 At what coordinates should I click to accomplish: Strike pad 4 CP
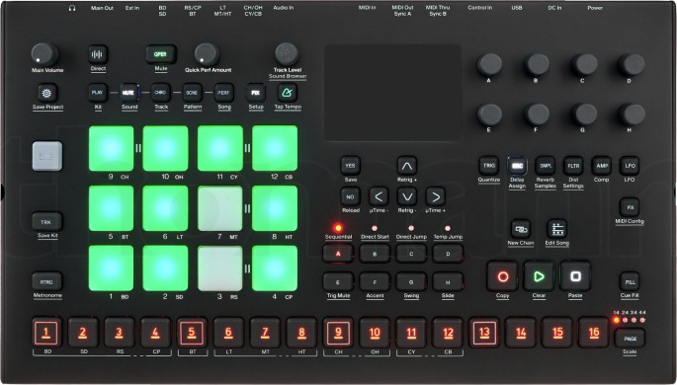(275, 269)
